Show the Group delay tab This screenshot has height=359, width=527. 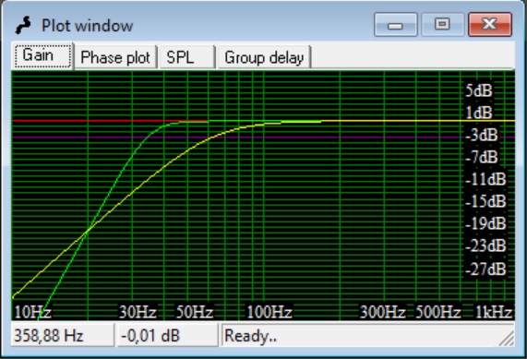tap(264, 57)
